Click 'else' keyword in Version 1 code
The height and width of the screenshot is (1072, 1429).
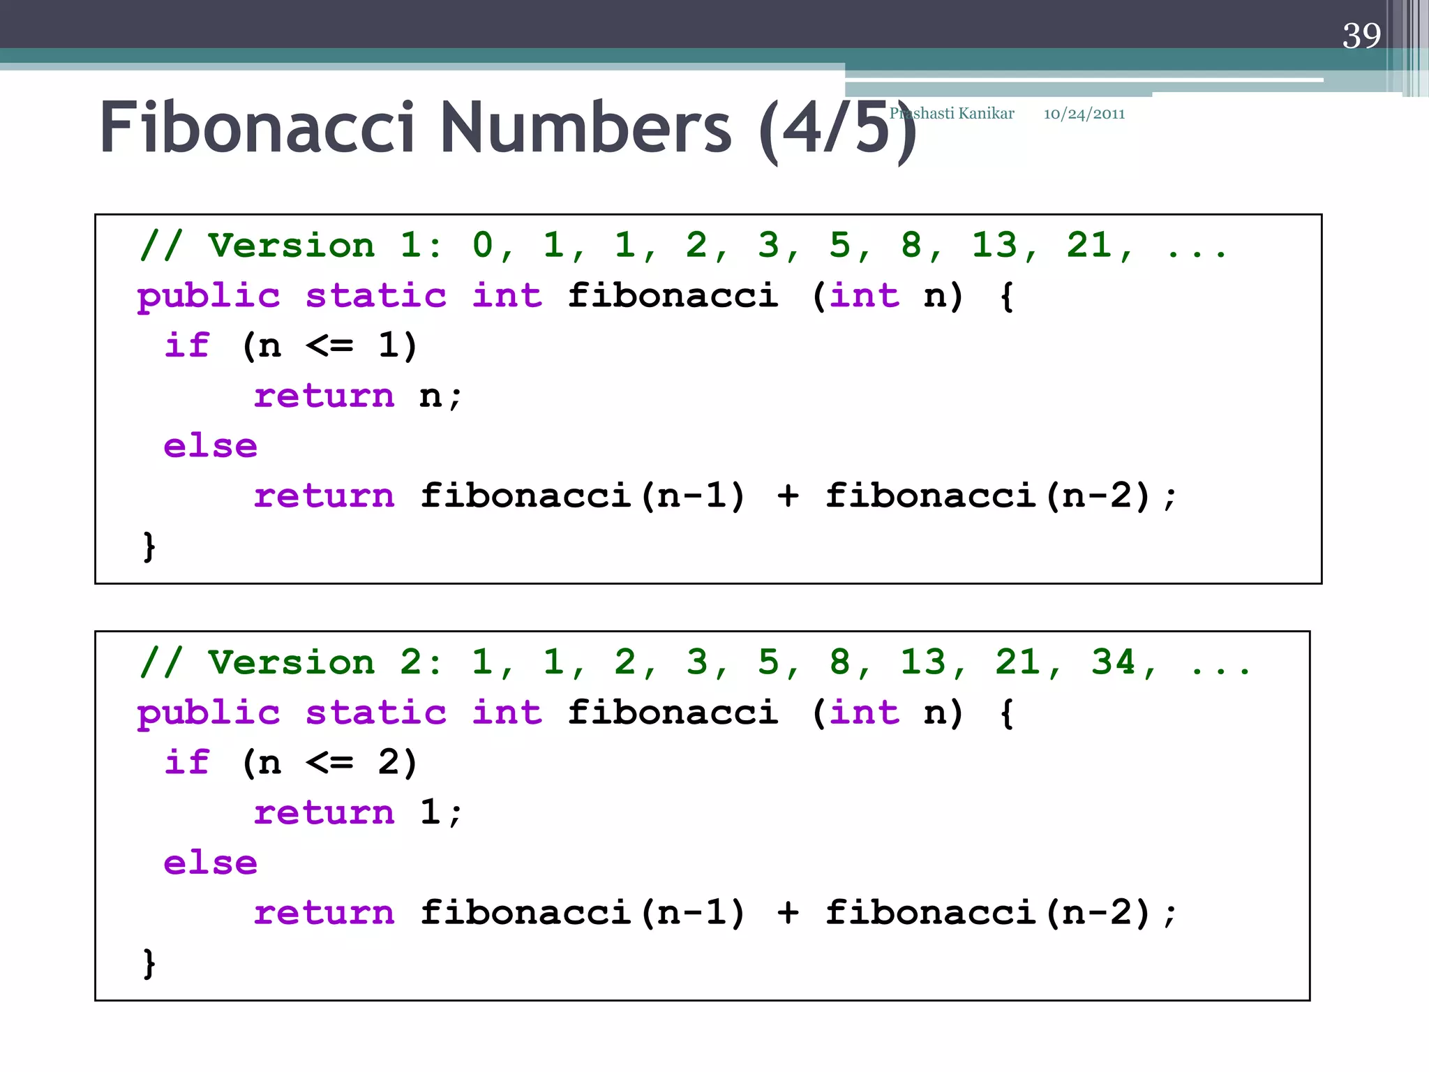[210, 445]
